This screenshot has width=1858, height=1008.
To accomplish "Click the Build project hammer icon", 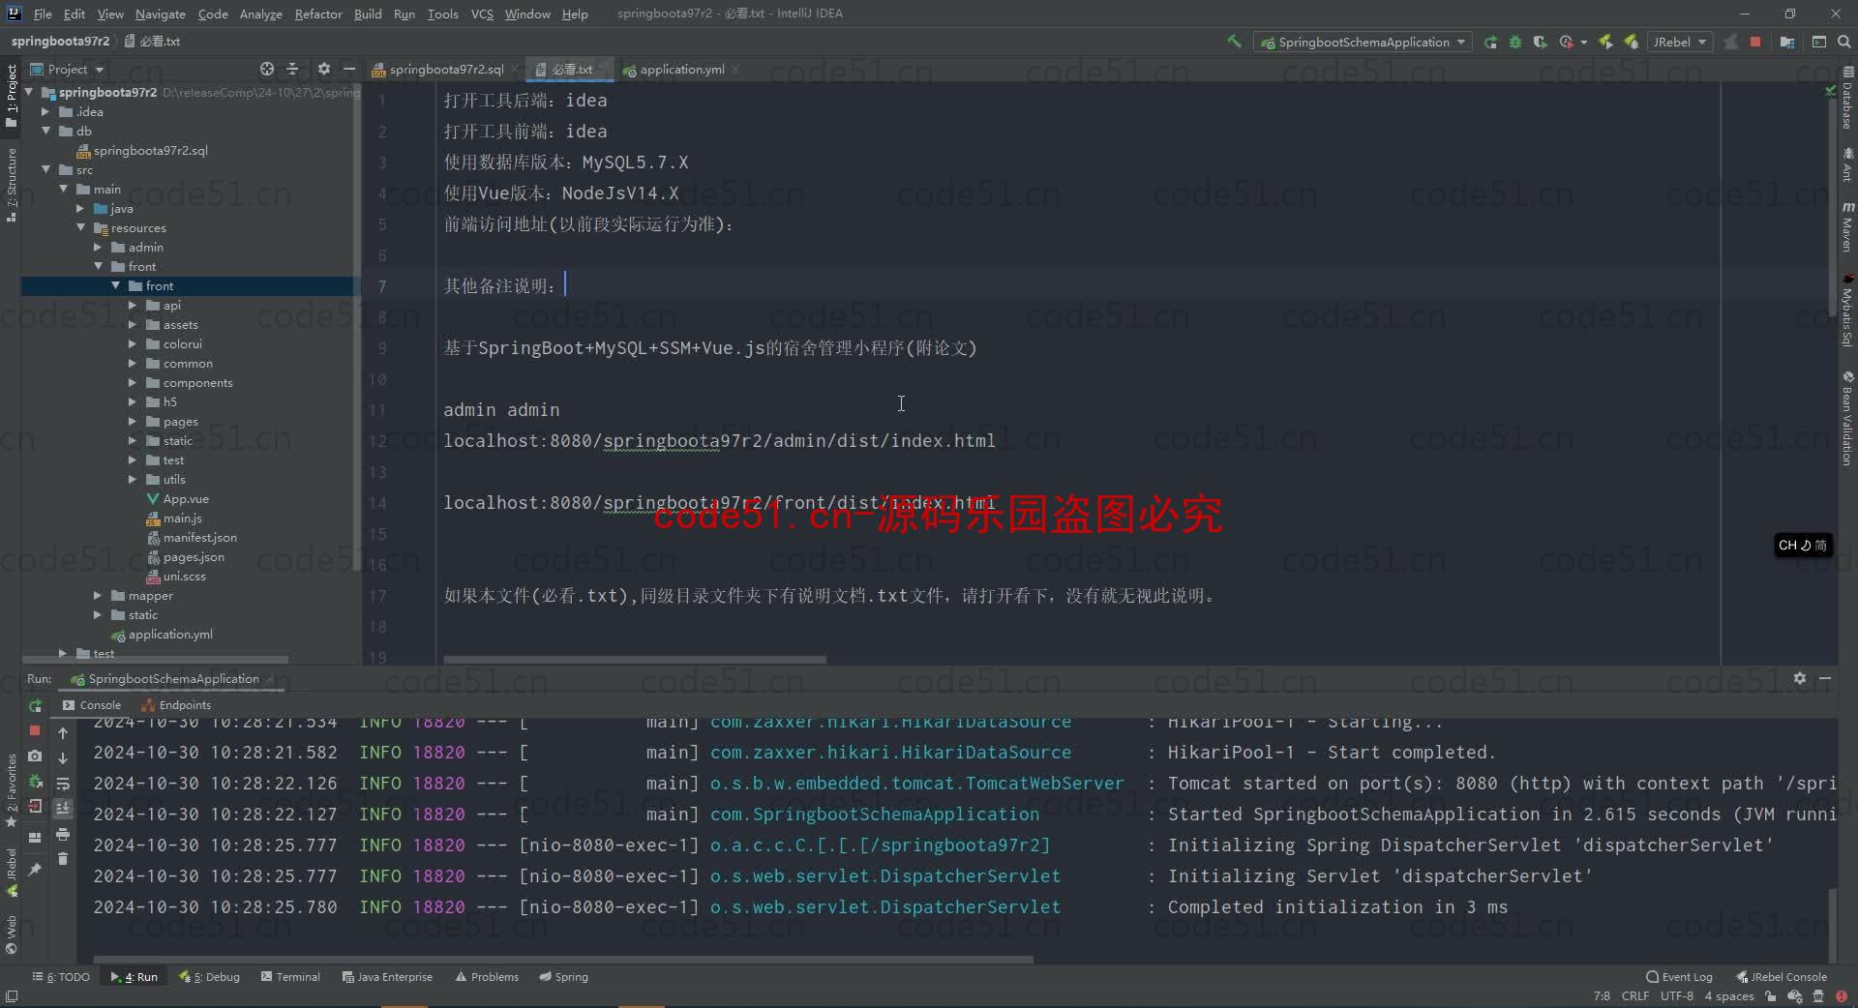I will tap(1234, 42).
